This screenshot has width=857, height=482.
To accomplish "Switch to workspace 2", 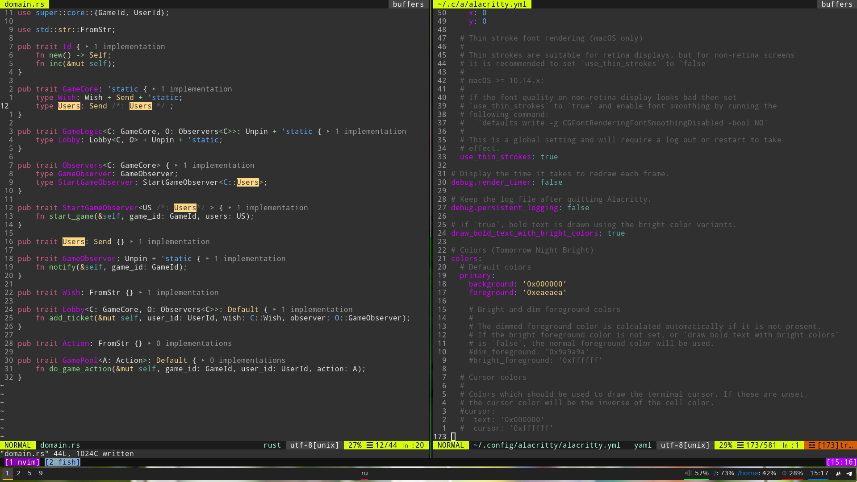I will coord(18,473).
